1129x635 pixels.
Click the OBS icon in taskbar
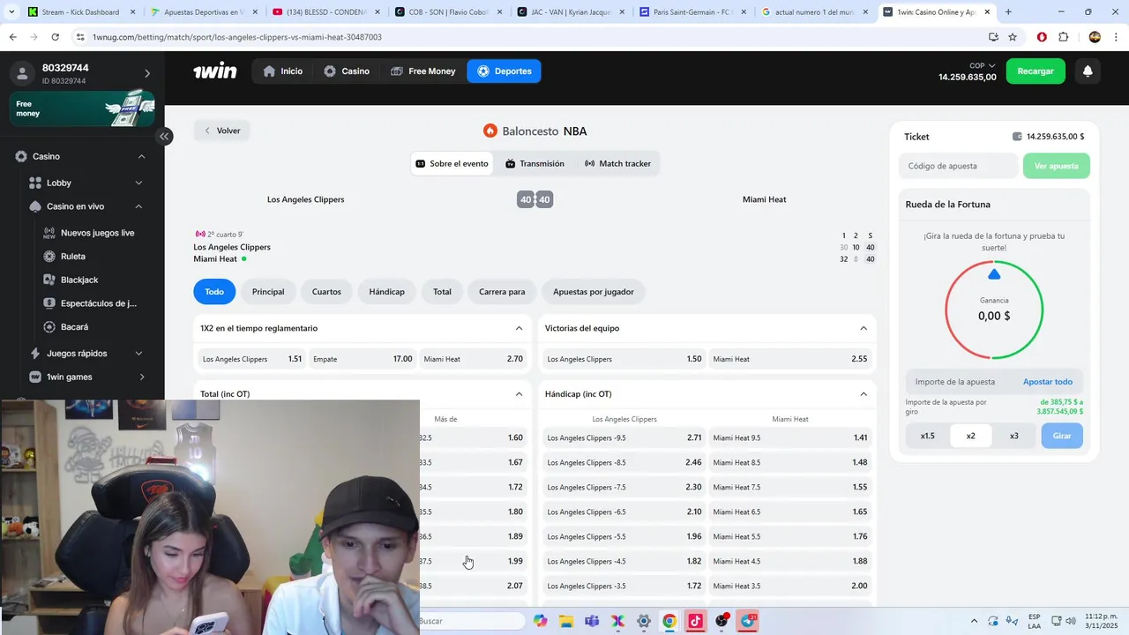[722, 621]
